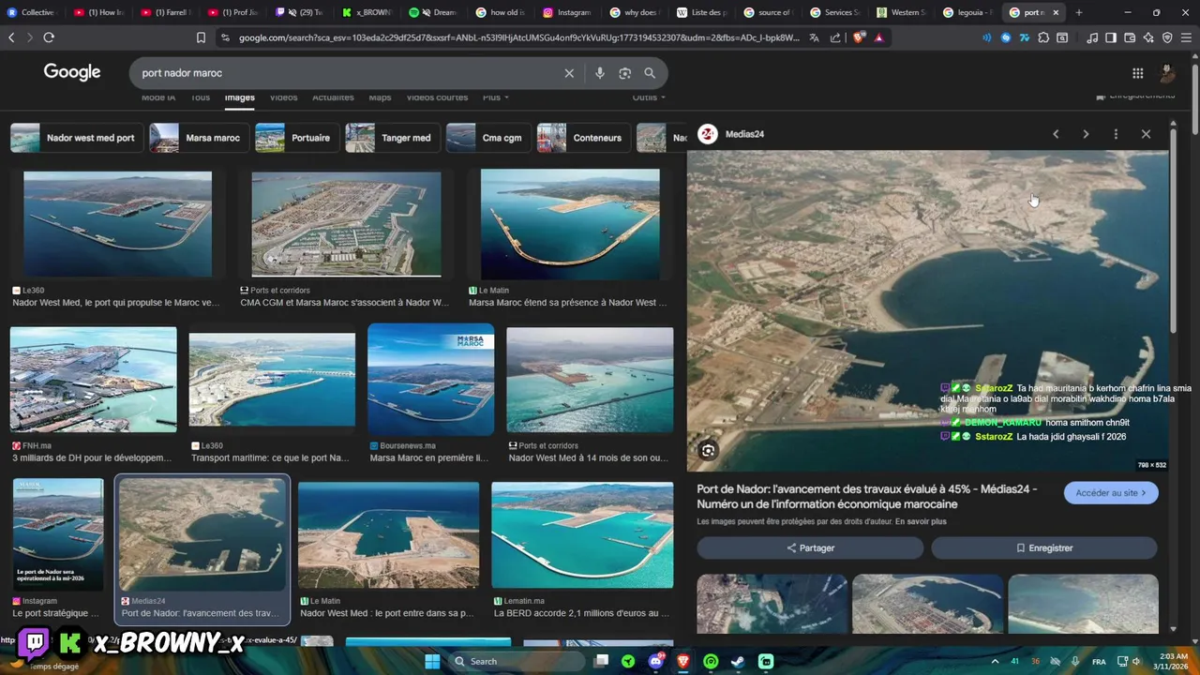The width and height of the screenshot is (1200, 675).
Task: Click the translate page icon in address bar
Action: pyautogui.click(x=814, y=37)
